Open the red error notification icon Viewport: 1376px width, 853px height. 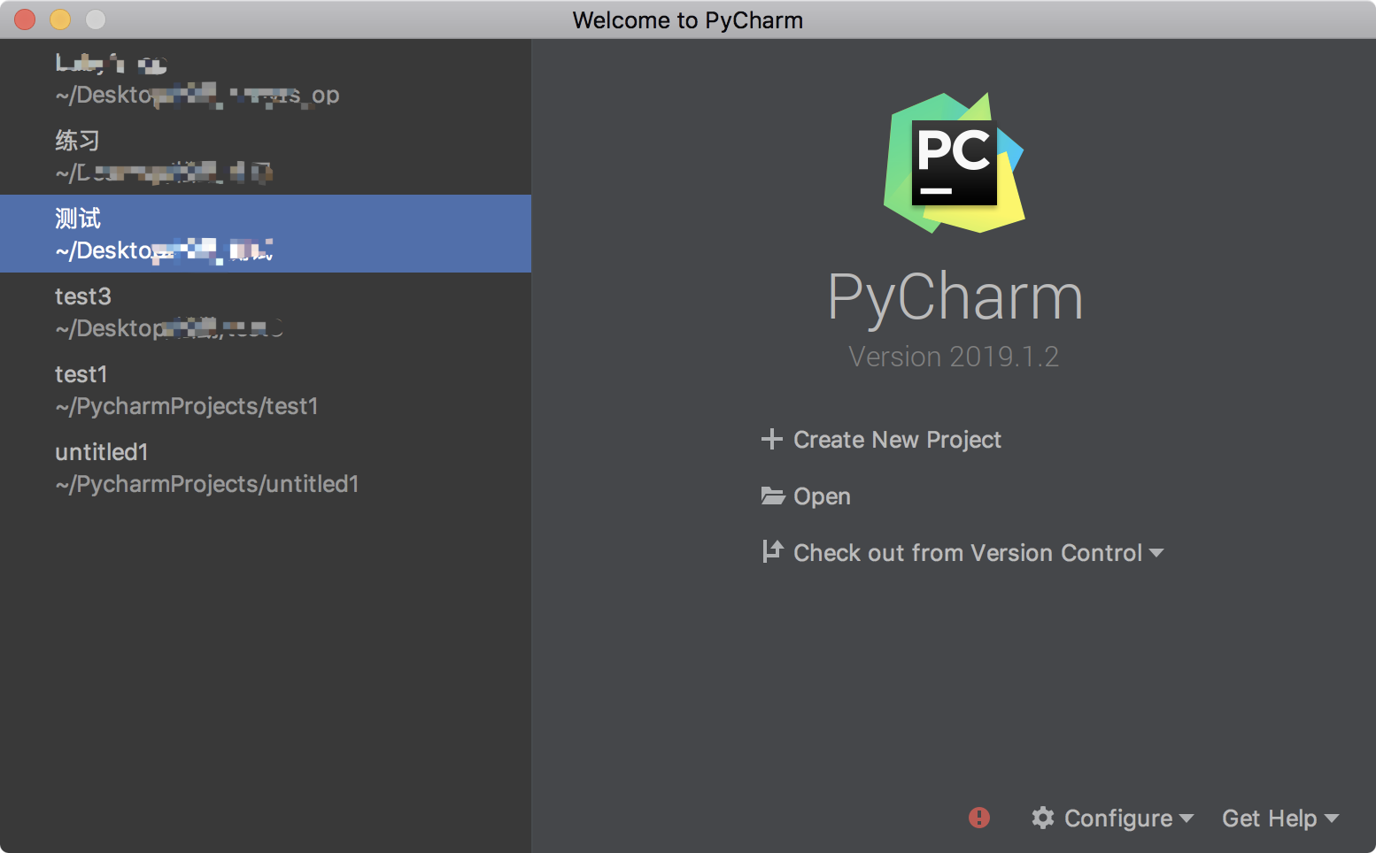(x=979, y=818)
